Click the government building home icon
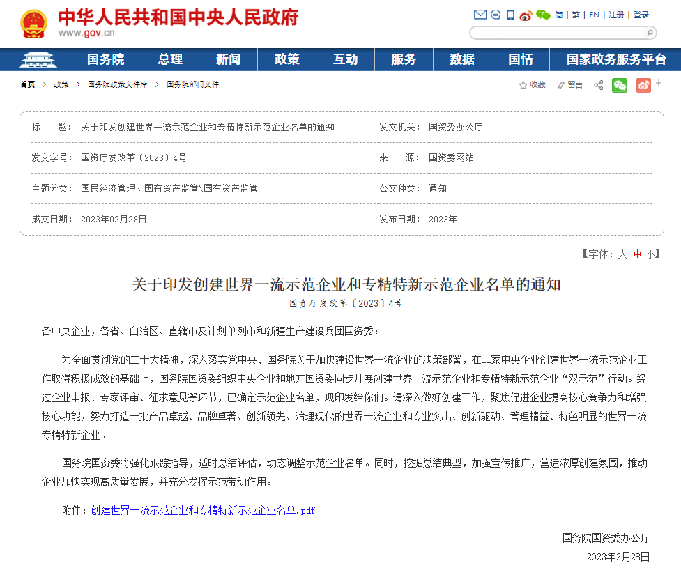The width and height of the screenshot is (681, 577). [x=38, y=59]
